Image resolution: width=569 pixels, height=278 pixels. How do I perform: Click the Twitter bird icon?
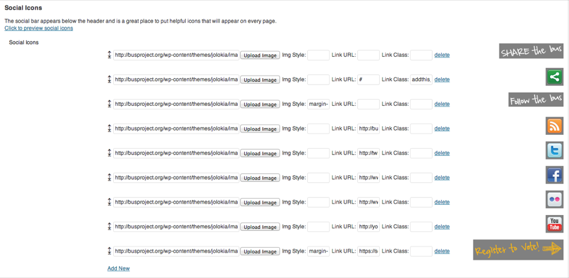coord(554,150)
